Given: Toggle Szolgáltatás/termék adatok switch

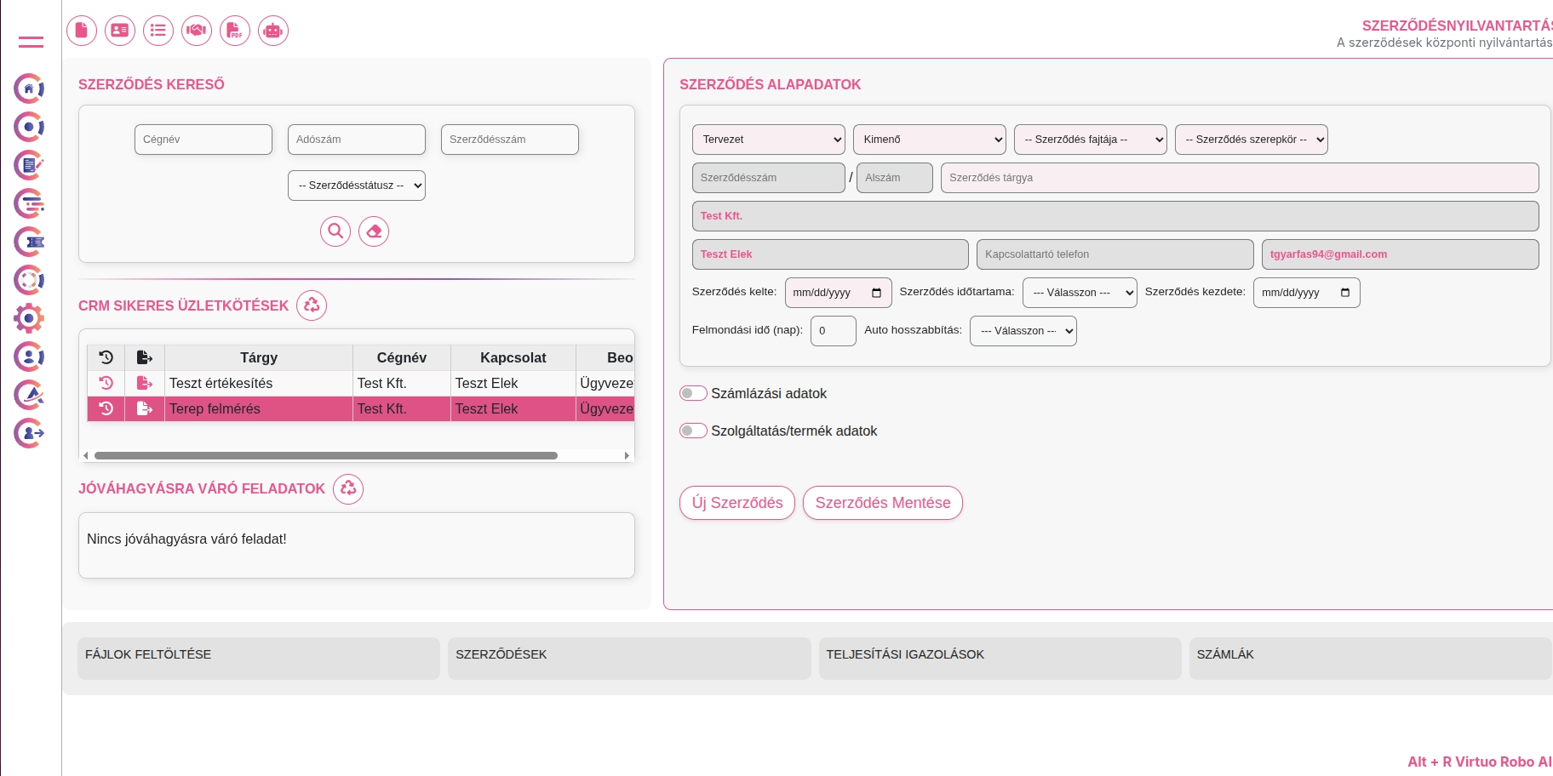Looking at the screenshot, I should click(693, 431).
